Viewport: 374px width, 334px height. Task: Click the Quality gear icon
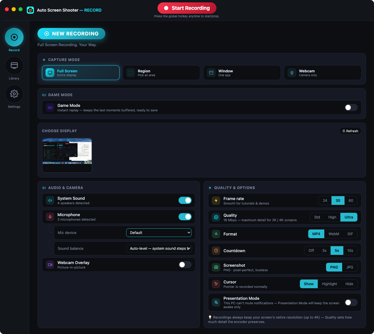click(x=216, y=217)
